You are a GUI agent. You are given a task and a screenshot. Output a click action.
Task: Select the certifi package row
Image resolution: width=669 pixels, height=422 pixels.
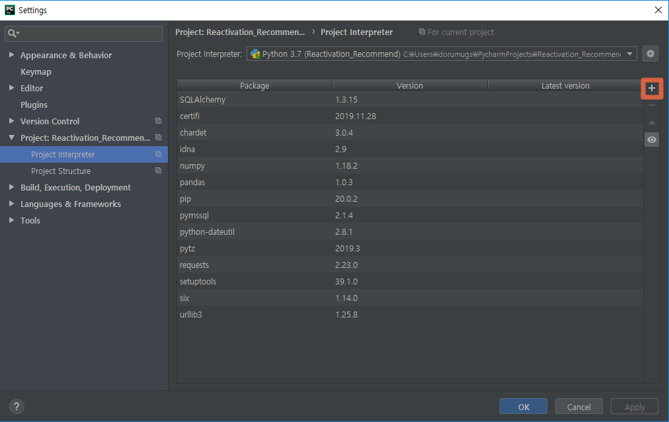(410, 116)
